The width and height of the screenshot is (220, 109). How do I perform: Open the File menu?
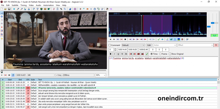(x=3, y=5)
